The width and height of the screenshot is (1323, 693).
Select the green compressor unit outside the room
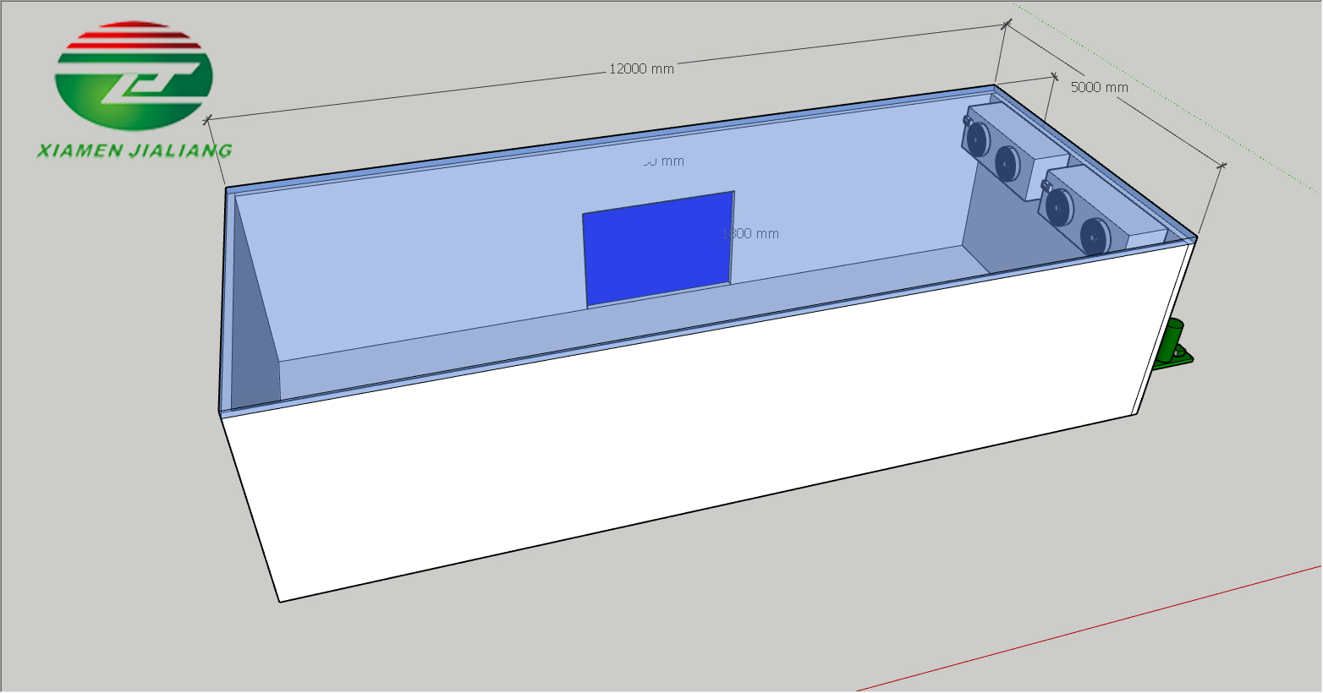[1172, 346]
